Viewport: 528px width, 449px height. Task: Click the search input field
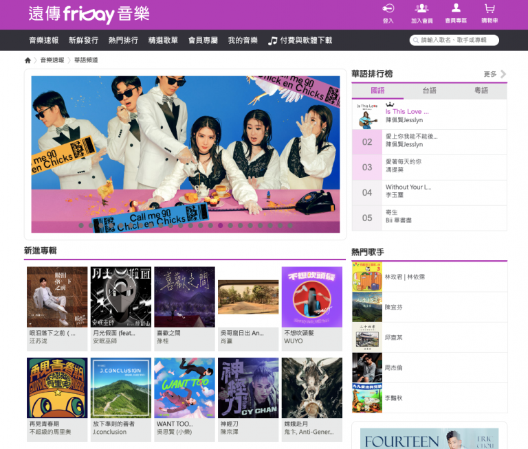pos(457,41)
